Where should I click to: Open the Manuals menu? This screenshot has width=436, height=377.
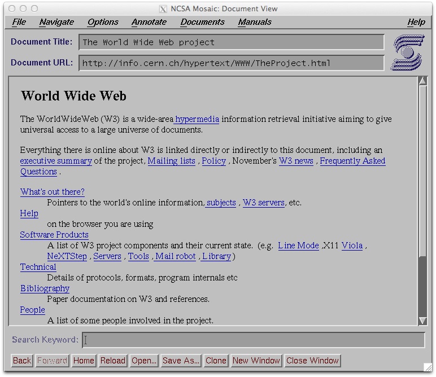click(x=255, y=22)
